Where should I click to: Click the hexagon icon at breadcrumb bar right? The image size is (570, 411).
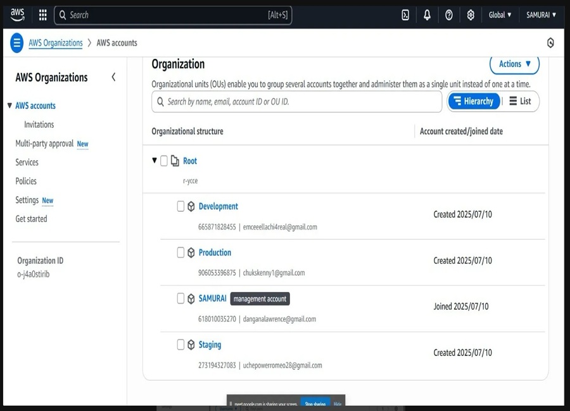(x=551, y=43)
